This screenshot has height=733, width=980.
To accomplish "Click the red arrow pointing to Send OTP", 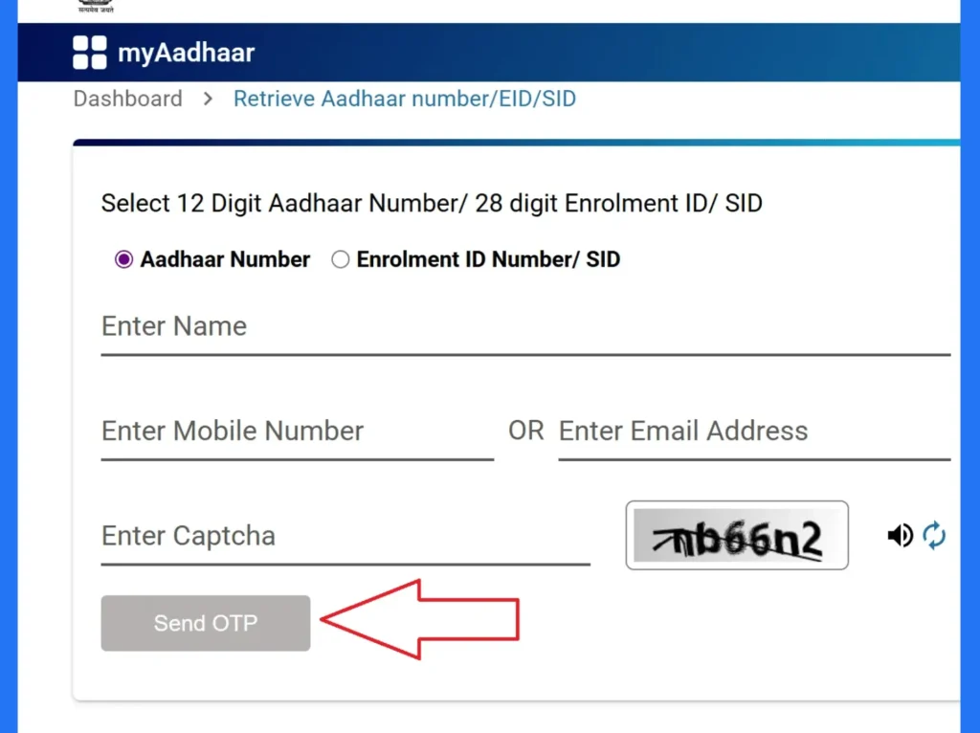I will click(421, 618).
